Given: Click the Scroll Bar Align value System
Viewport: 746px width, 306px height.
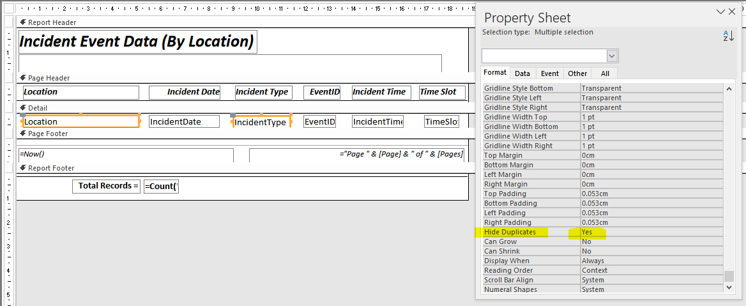Looking at the screenshot, I should (x=652, y=280).
